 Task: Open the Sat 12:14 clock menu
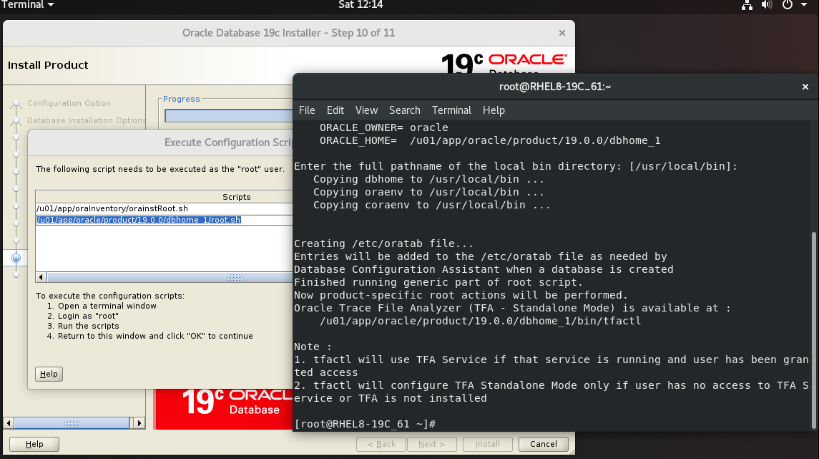click(361, 5)
